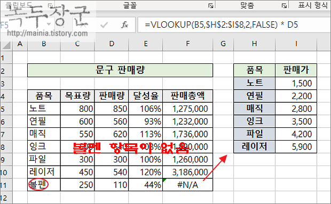331x204 pixels.
Task: Click the #N/A error cell
Action: tap(188, 185)
